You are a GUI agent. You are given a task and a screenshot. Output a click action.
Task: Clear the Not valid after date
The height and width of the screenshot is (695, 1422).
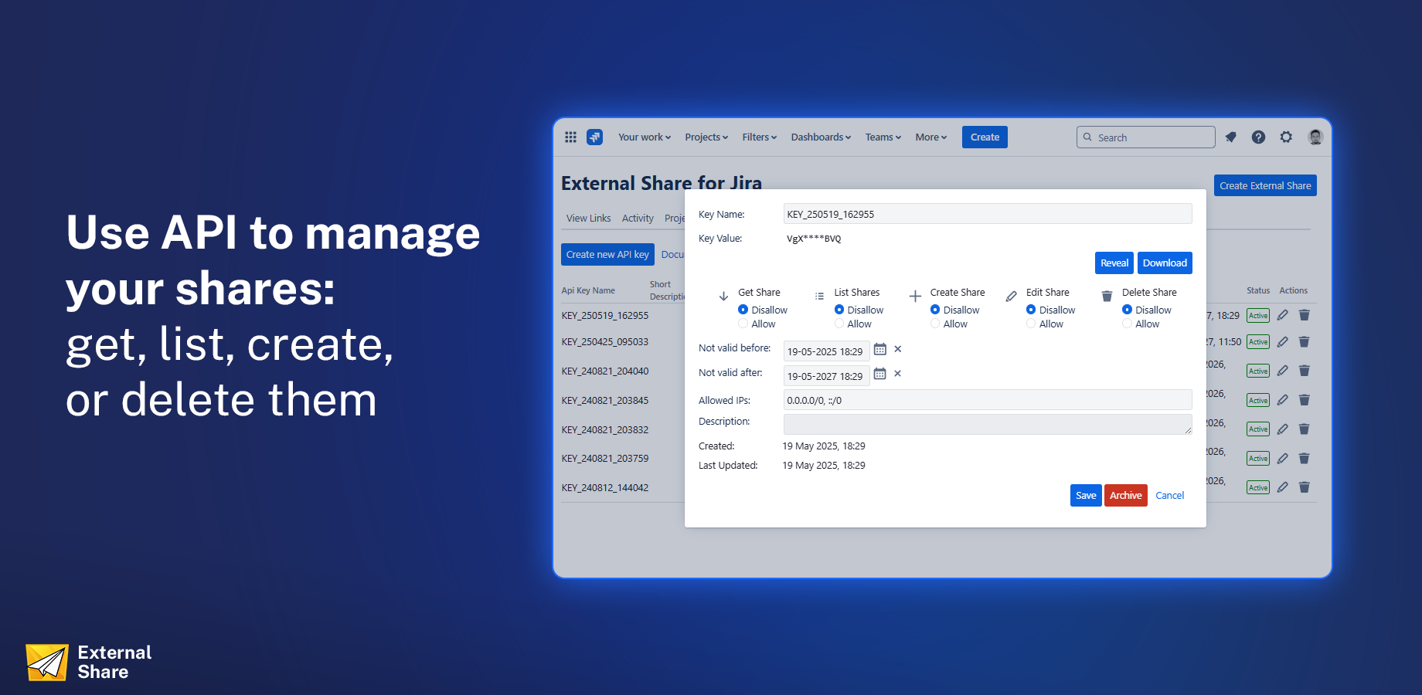pyautogui.click(x=898, y=374)
